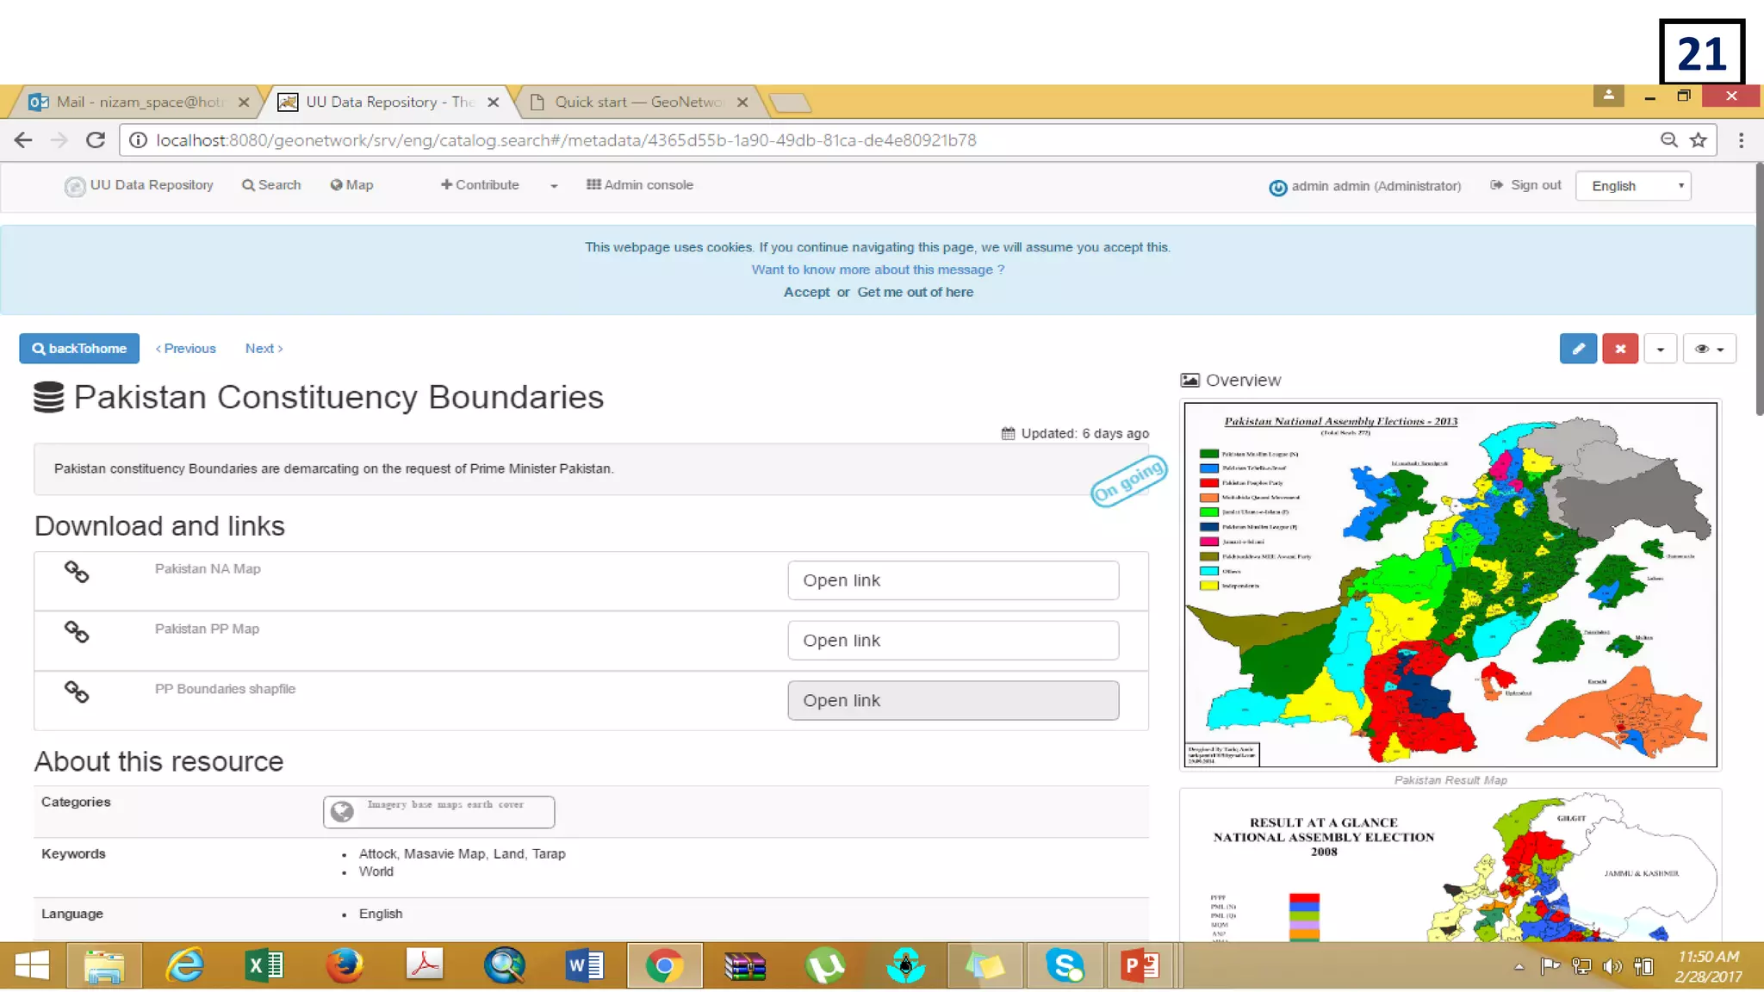
Task: Open the Chrome three-dot menu
Action: point(1741,140)
